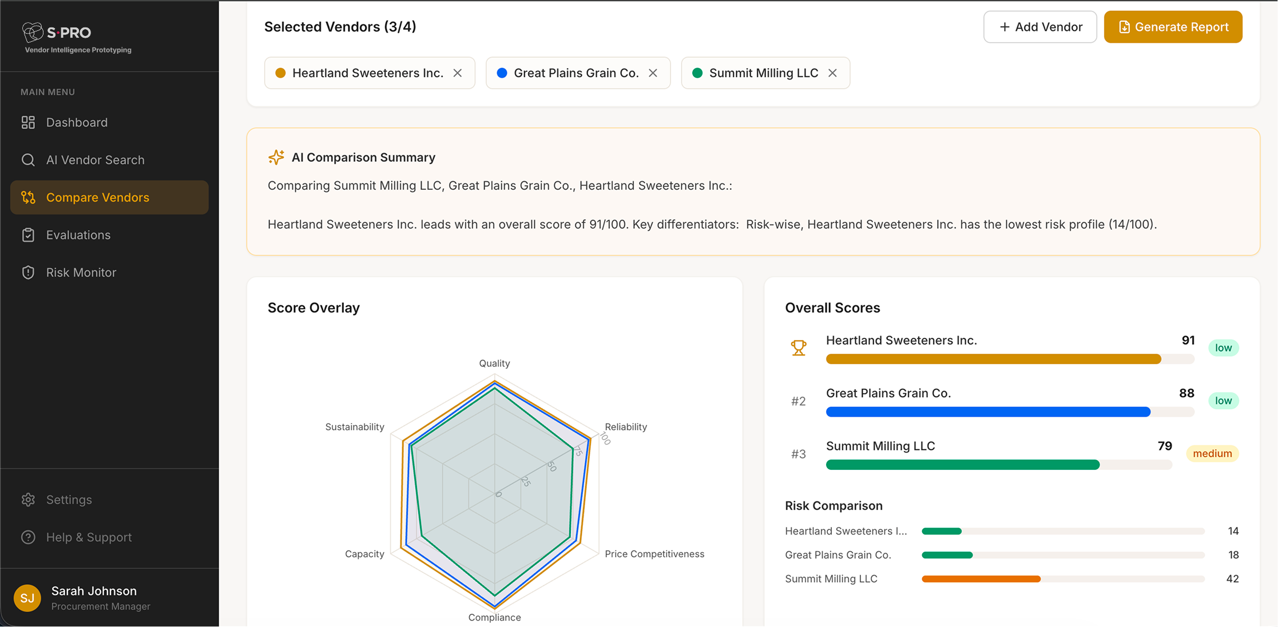Click the Generate Report button
Screen dimensions: 1278x627
(1173, 26)
